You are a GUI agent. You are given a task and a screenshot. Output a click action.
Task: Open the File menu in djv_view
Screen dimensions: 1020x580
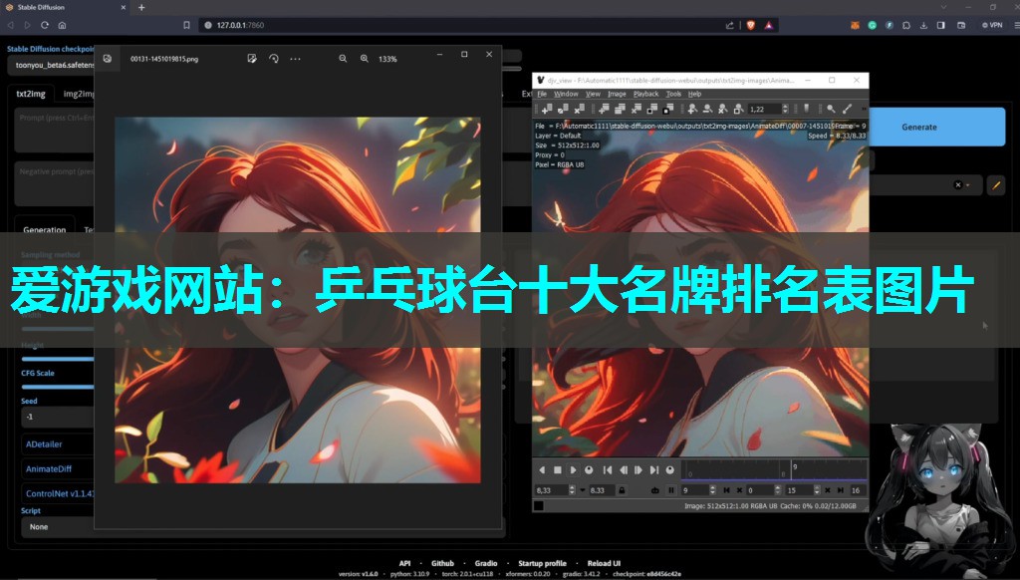tap(541, 94)
